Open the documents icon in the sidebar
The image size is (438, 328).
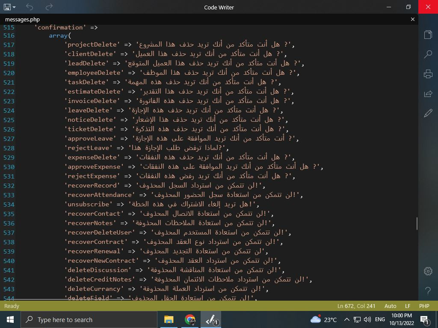[428, 34]
